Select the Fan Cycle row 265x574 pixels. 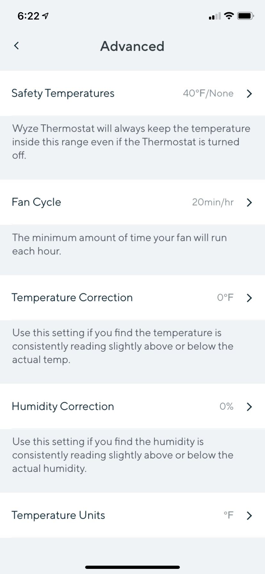[36, 202]
